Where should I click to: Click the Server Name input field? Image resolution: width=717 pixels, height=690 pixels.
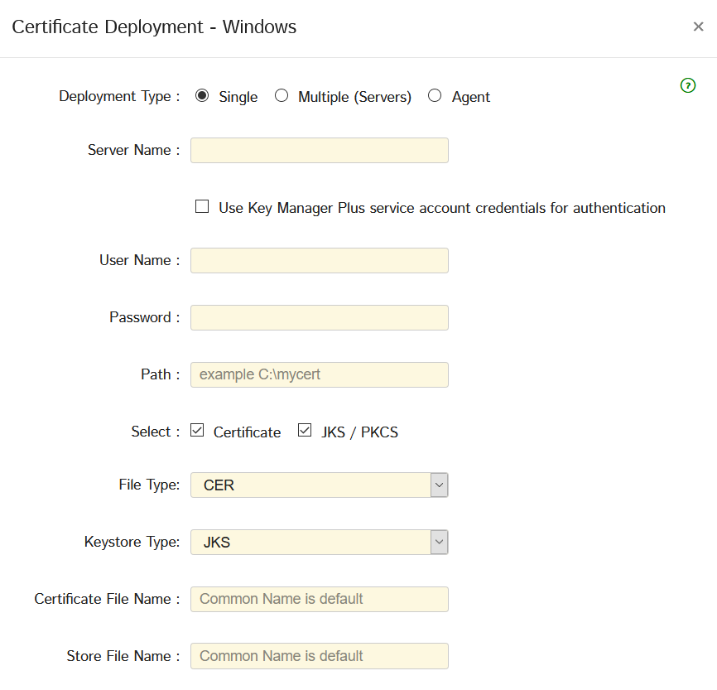(x=319, y=151)
